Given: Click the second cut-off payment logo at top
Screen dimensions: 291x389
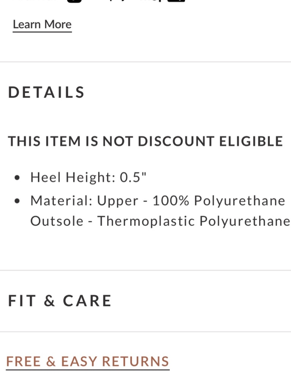Looking at the screenshot, I should (176, 1).
